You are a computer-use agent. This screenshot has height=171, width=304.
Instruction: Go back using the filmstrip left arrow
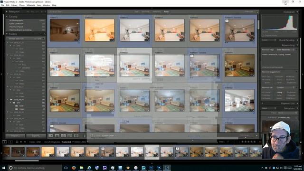[21, 142]
